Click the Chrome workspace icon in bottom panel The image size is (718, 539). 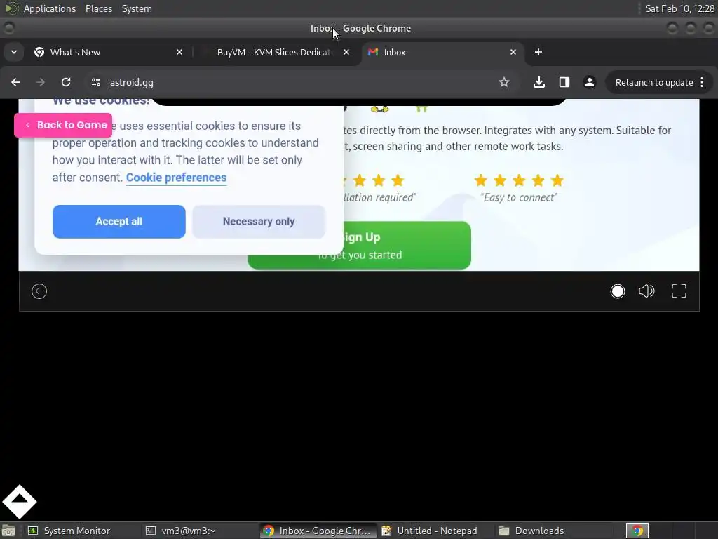[x=637, y=531]
